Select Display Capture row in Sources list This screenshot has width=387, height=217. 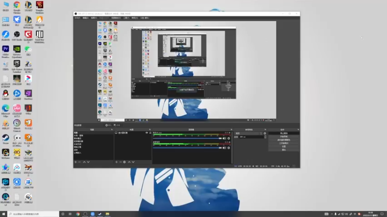tap(133, 133)
